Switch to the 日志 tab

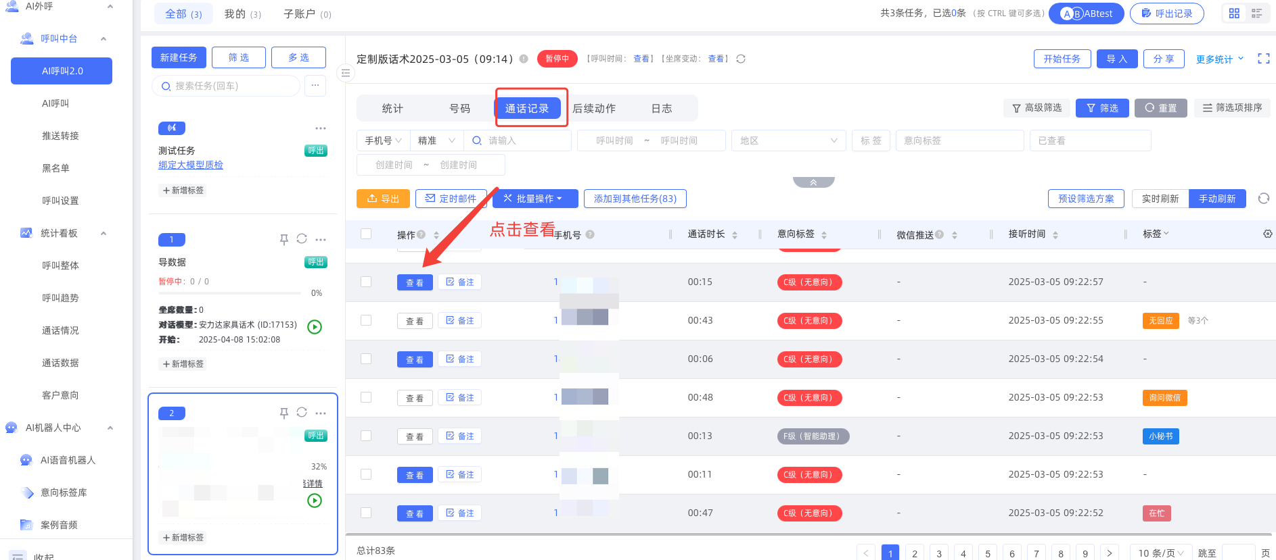coord(662,108)
